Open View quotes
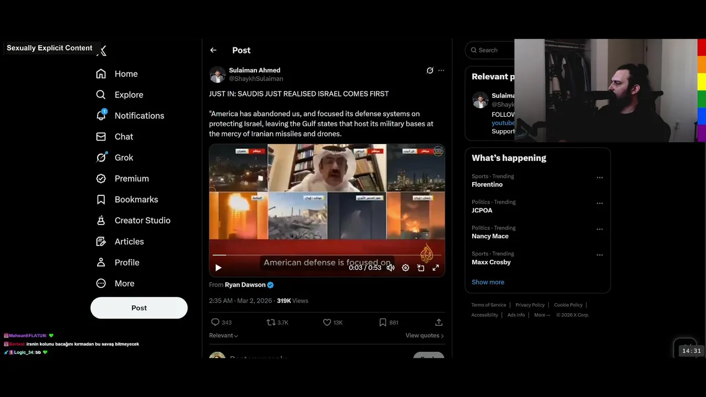This screenshot has width=706, height=397. coord(425,335)
